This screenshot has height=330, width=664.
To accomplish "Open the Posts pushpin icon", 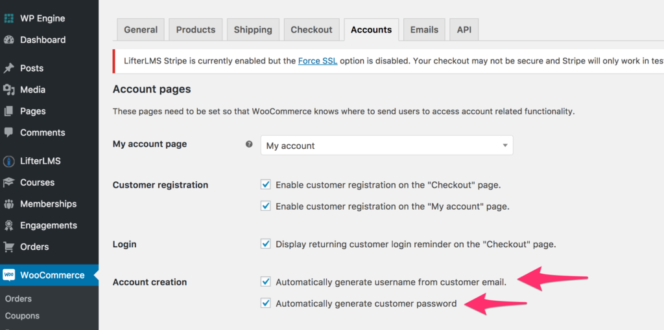I will pos(8,69).
